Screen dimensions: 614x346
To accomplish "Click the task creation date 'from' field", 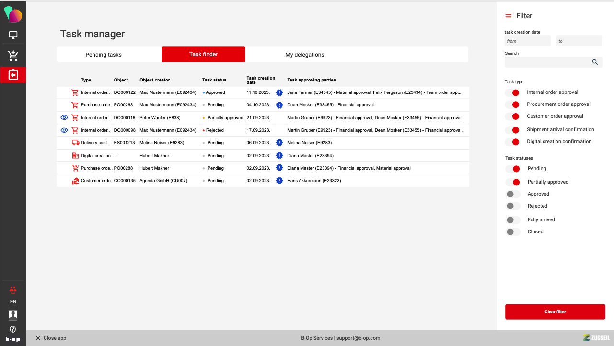I will (527, 41).
